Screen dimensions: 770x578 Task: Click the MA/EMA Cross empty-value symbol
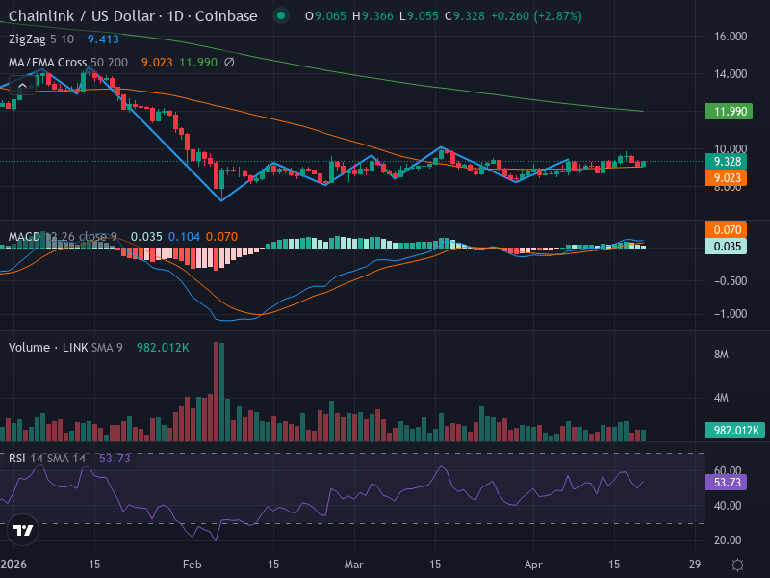coord(229,63)
